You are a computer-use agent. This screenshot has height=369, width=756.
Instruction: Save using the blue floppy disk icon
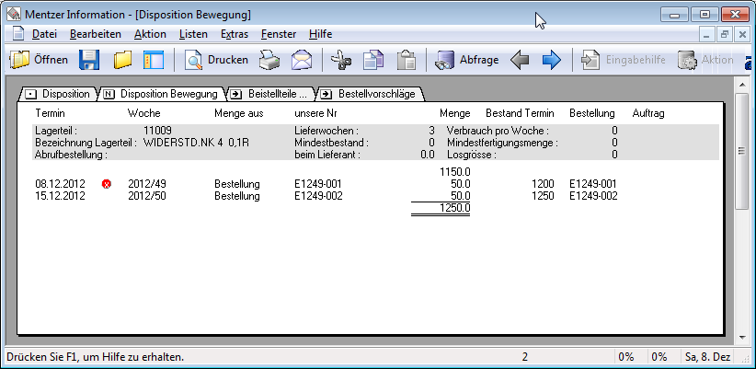click(89, 61)
